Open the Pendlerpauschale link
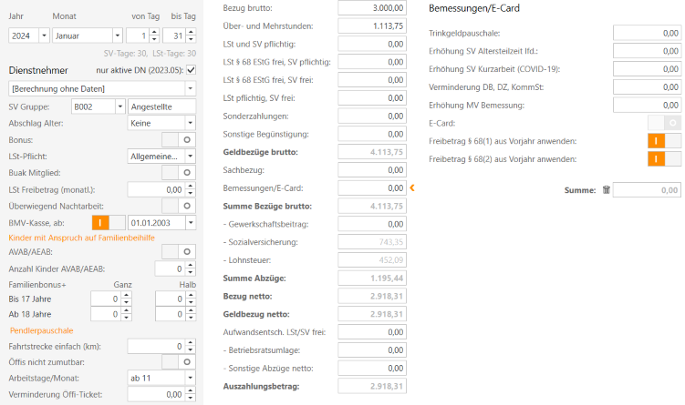 click(42, 330)
